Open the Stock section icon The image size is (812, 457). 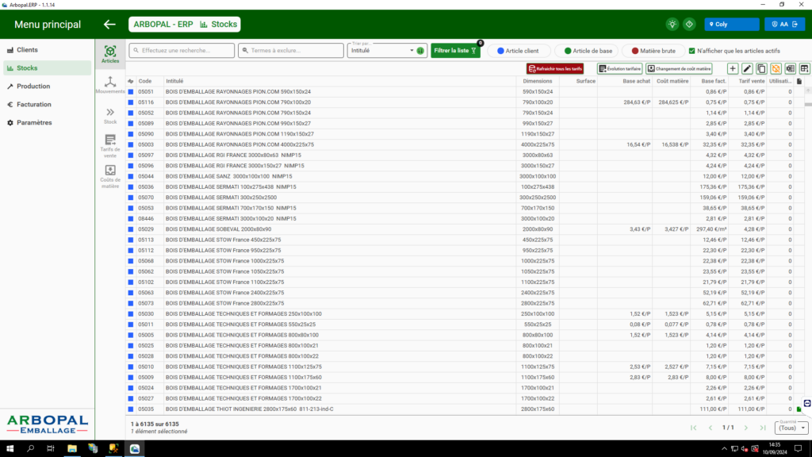[x=109, y=116]
